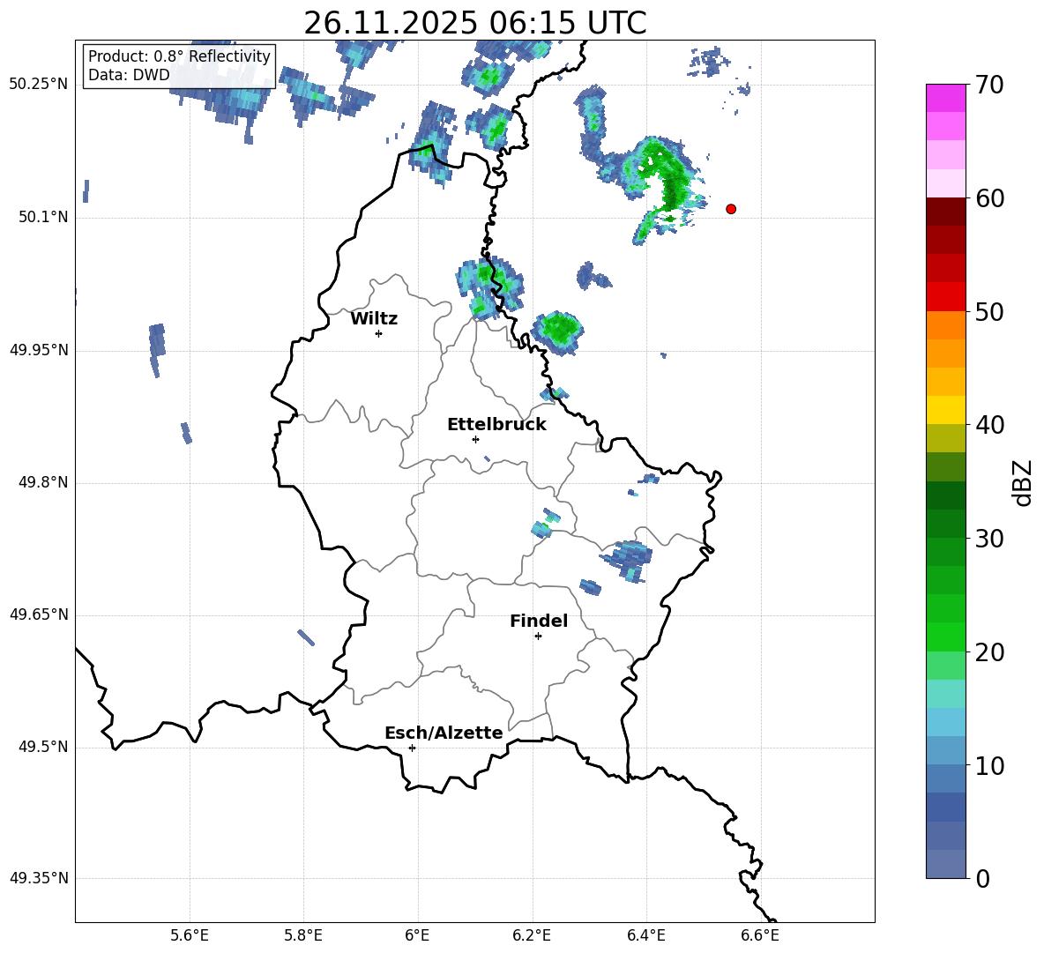Click the cross marker under Esch/Alzette
This screenshot has width=1044, height=953.
tap(412, 748)
